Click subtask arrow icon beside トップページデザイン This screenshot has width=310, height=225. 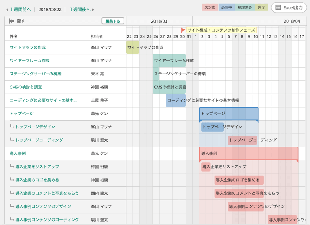point(12,127)
